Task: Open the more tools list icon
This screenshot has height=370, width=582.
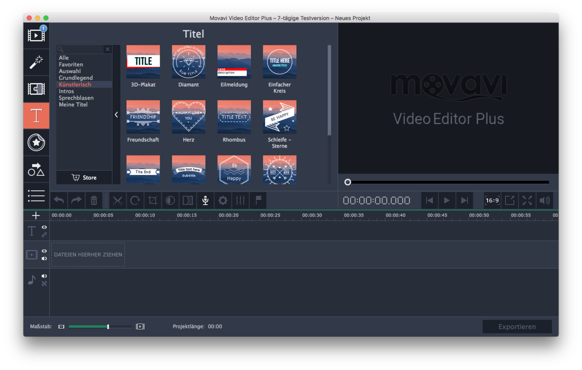Action: pos(36,196)
